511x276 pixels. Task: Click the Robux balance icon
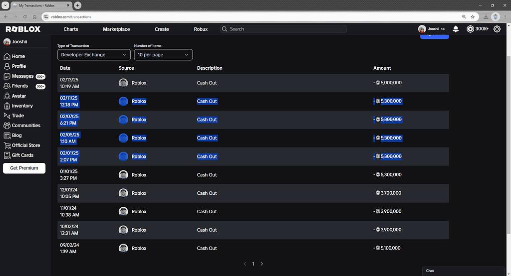pos(470,29)
